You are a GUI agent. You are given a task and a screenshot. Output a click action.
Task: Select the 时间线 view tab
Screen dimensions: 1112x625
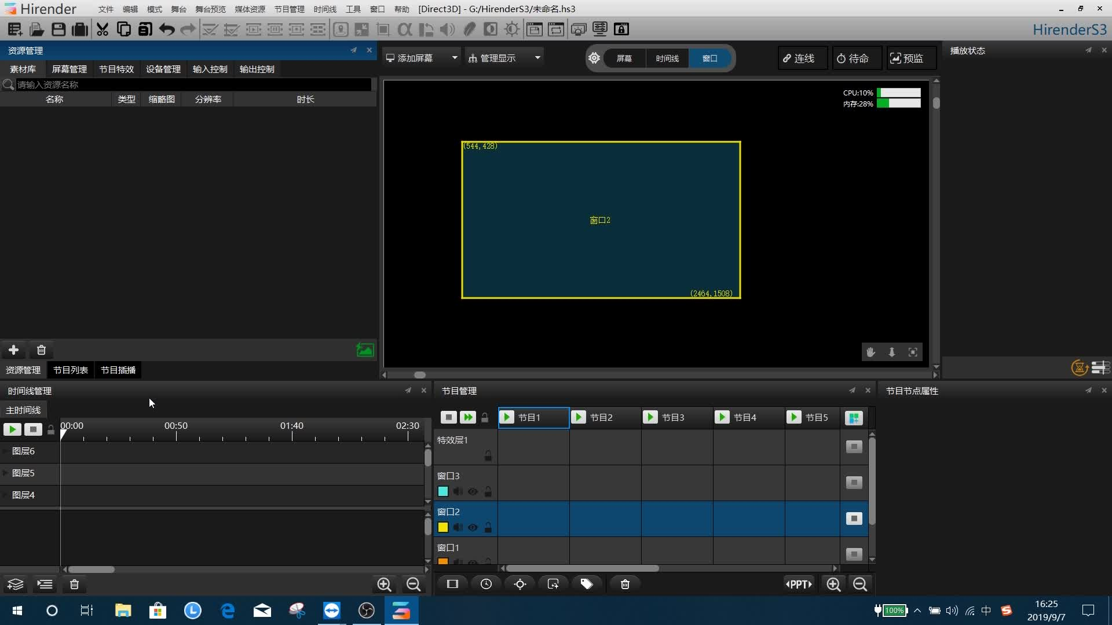(667, 58)
